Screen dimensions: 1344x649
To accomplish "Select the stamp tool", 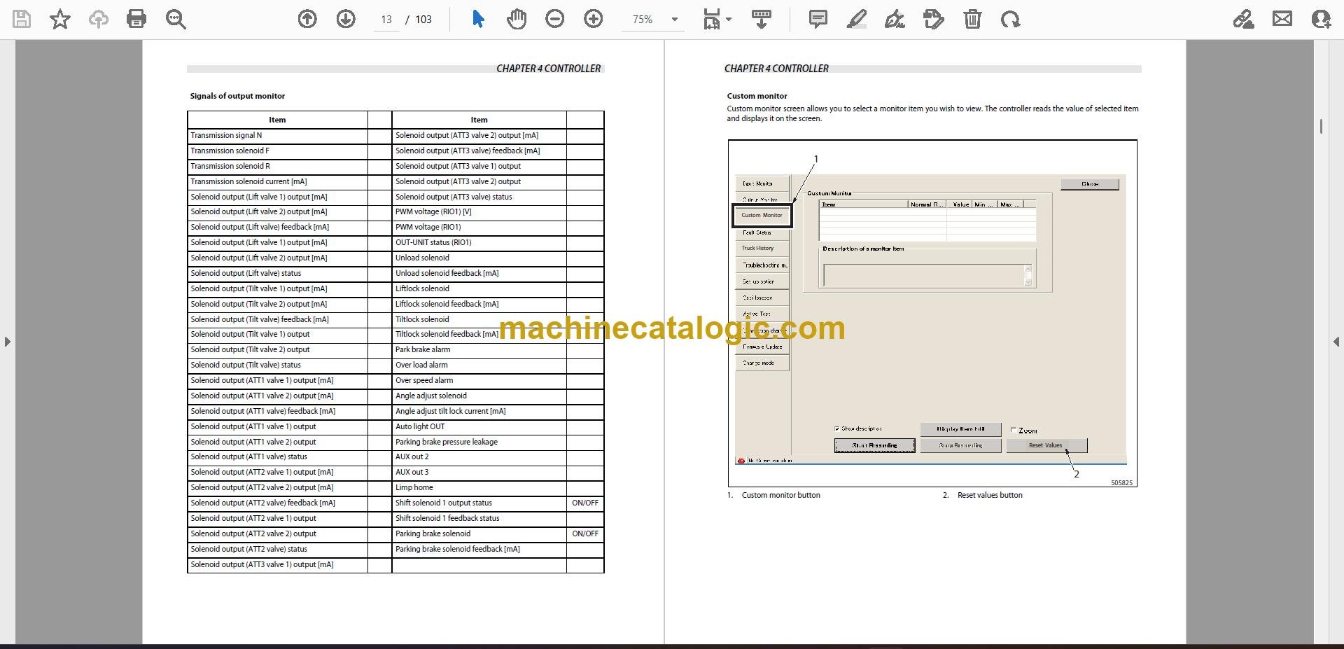I will tap(934, 19).
